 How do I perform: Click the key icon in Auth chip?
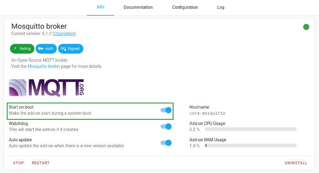point(41,48)
